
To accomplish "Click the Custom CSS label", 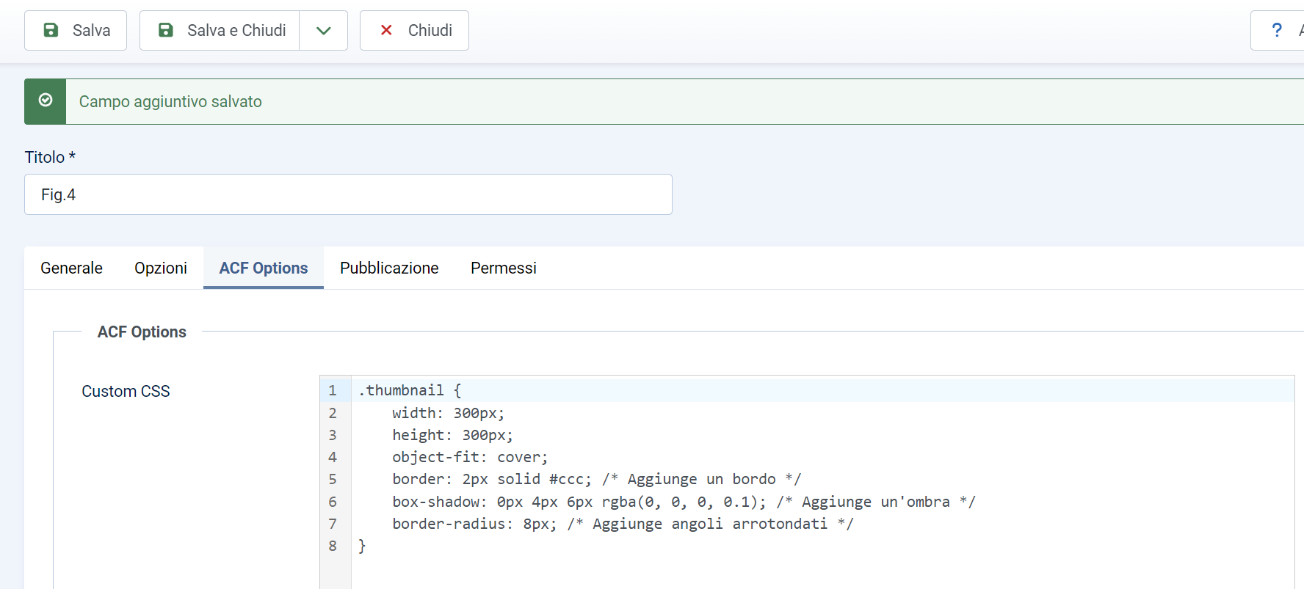I will (126, 391).
